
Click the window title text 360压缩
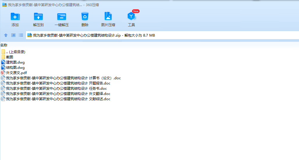pos(92,5)
